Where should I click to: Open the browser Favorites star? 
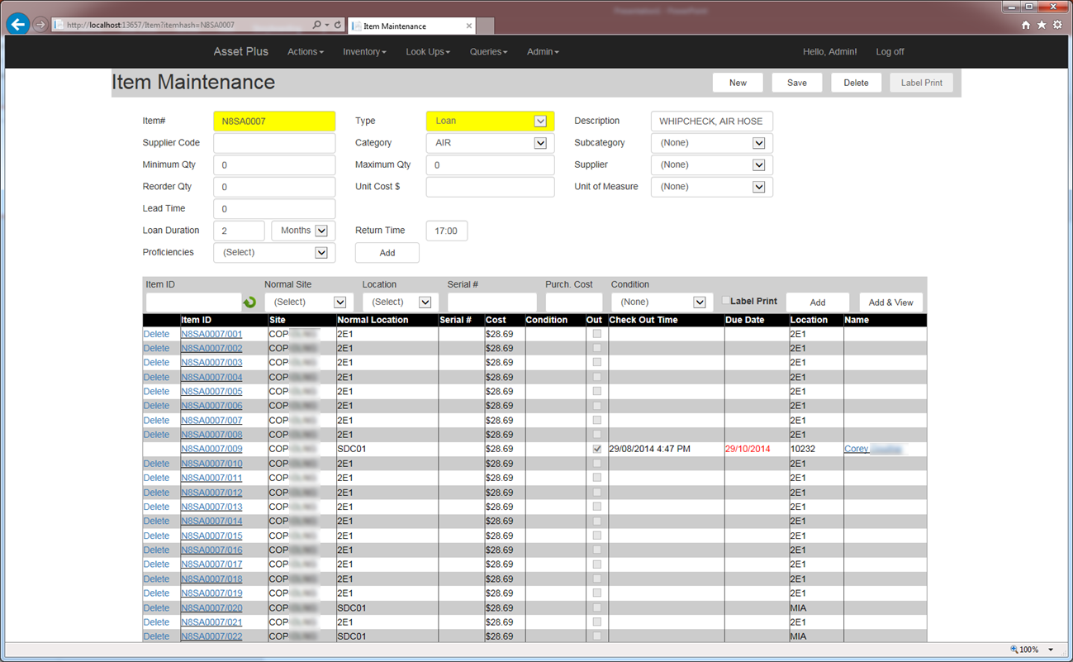1042,25
